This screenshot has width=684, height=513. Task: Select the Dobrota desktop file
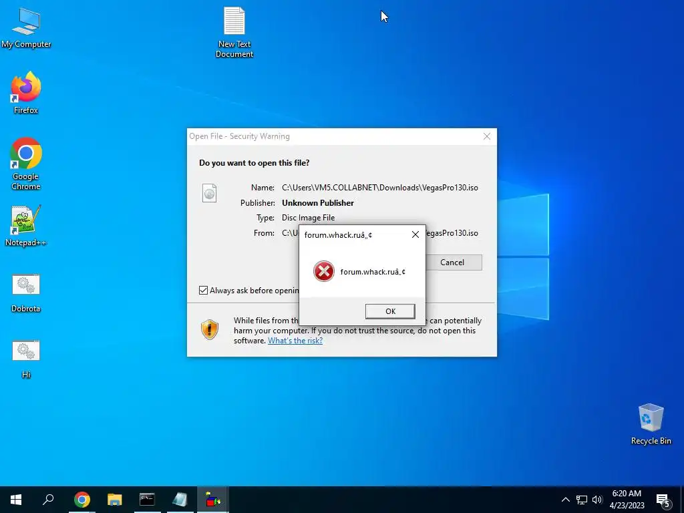[26, 293]
